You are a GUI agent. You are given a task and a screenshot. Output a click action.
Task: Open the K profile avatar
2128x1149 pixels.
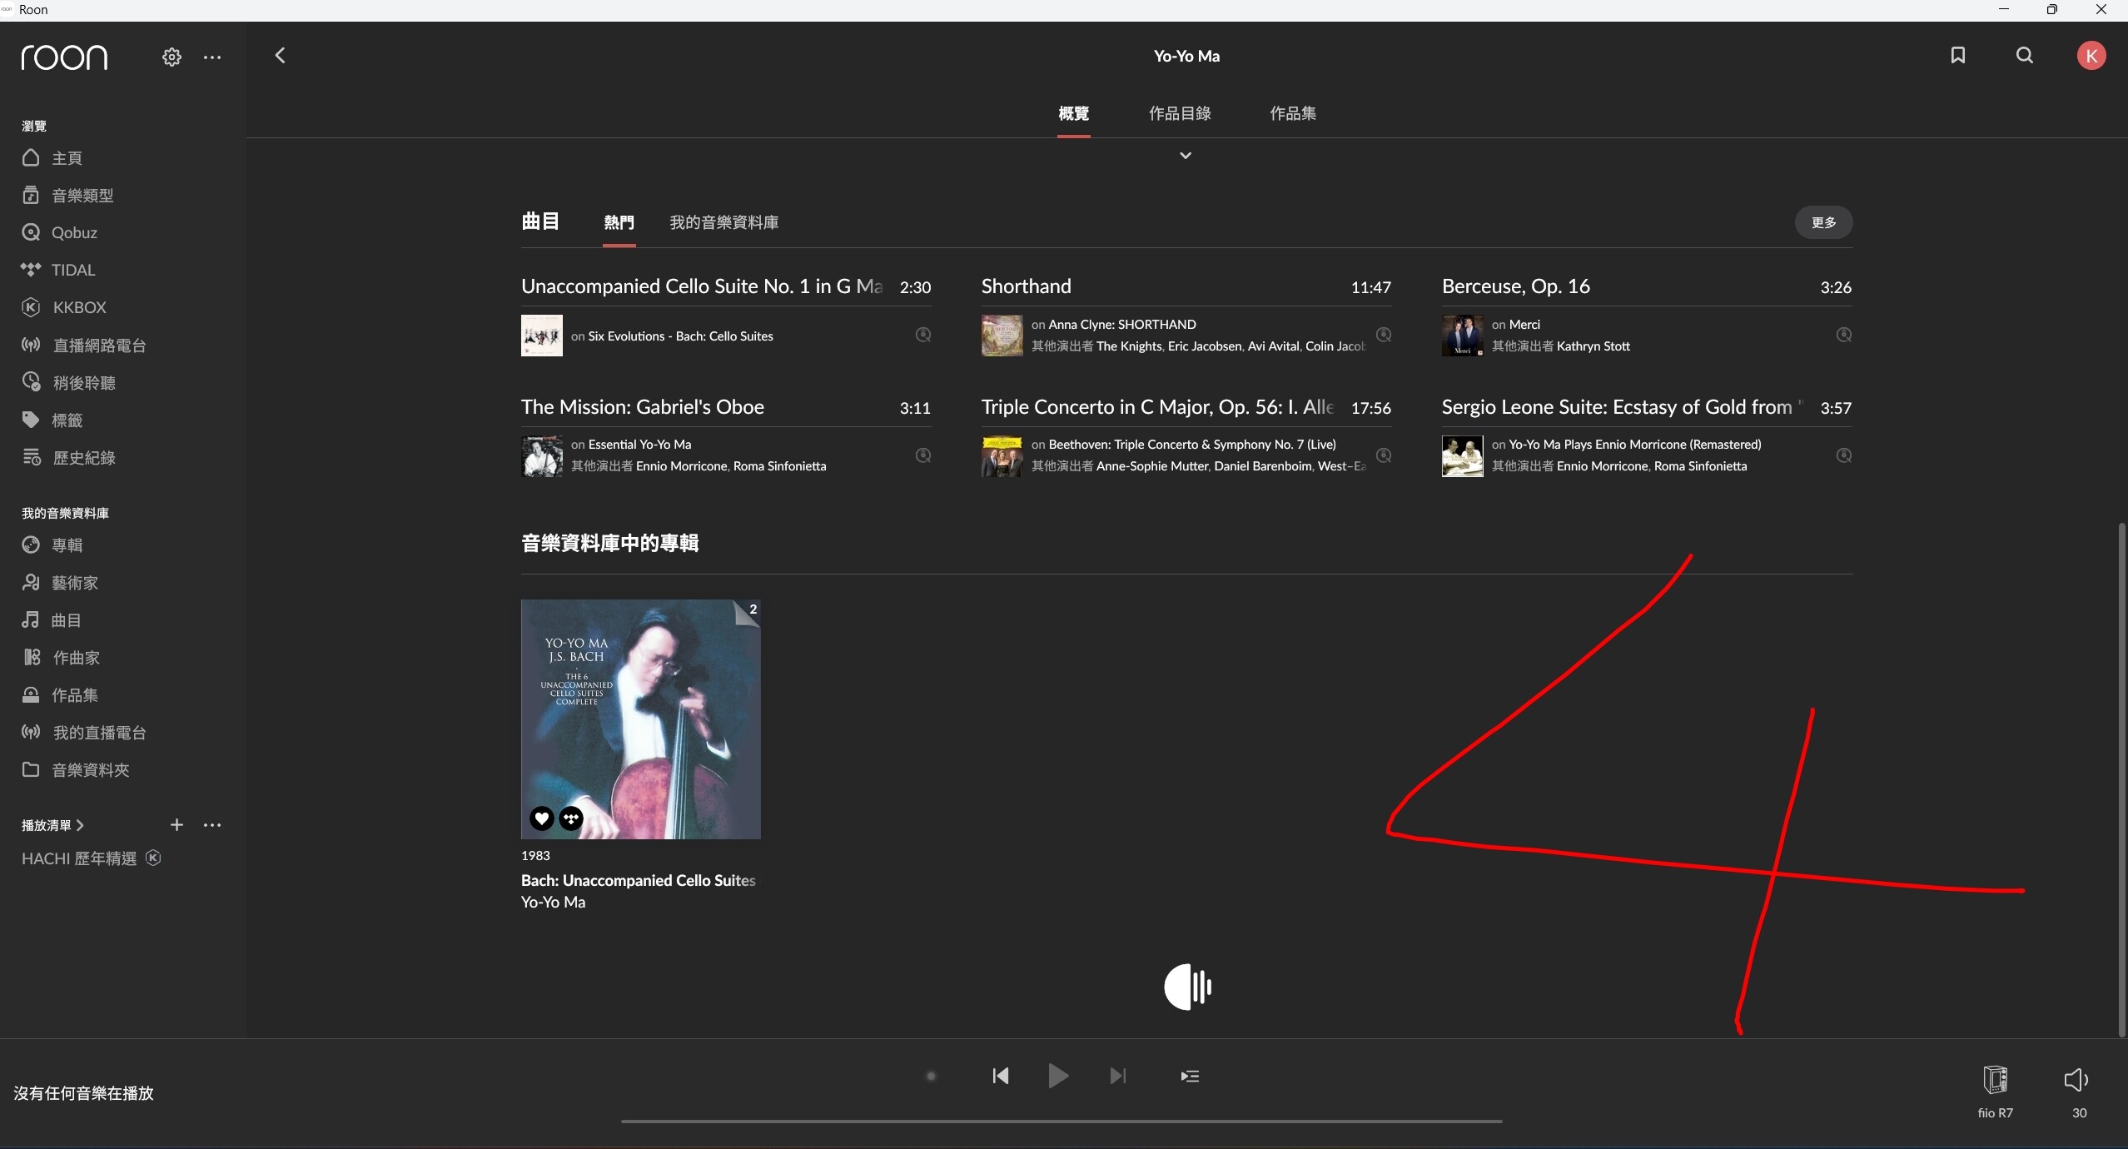[x=2091, y=56]
